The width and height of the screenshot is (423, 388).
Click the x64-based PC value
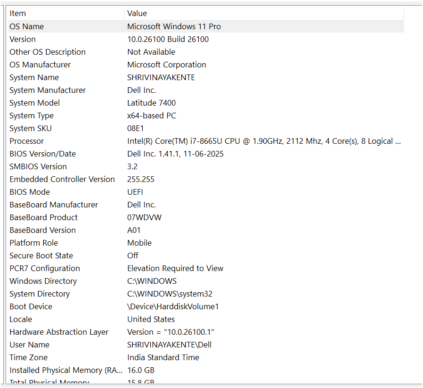(152, 116)
